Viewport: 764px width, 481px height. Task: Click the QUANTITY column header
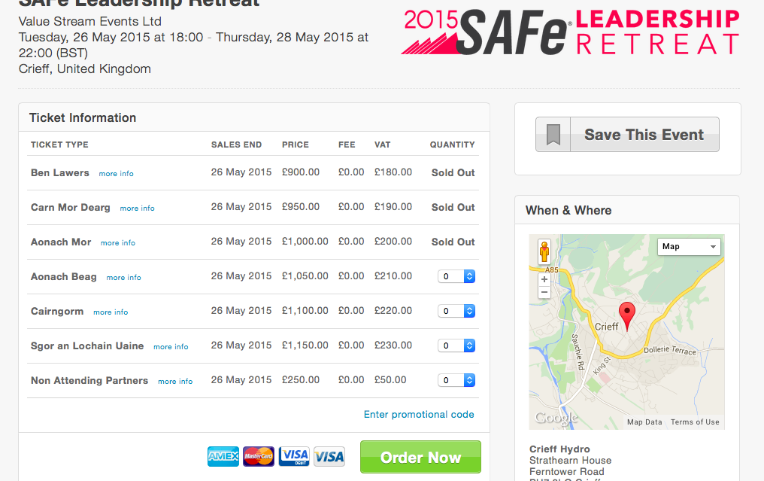[x=452, y=145]
